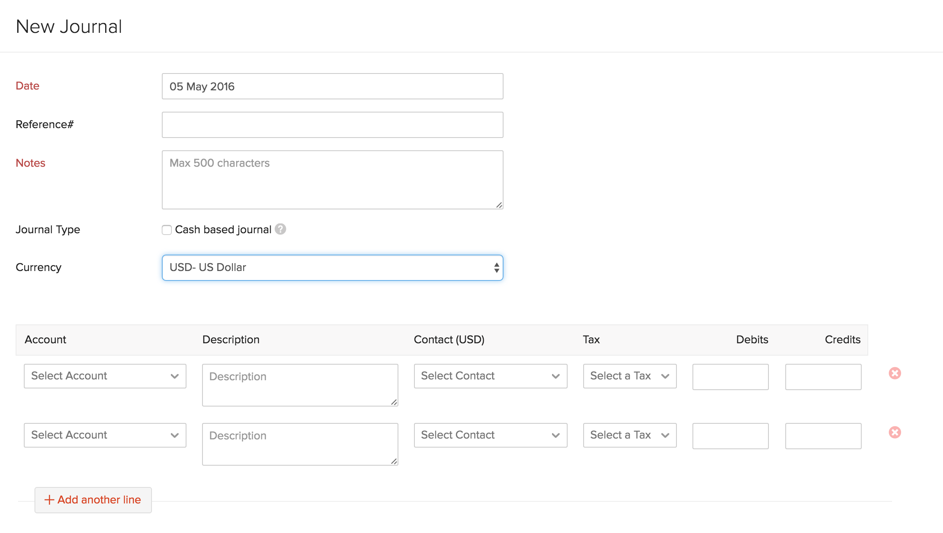
Task: Focus the first row Debits input box
Action: [x=730, y=377]
